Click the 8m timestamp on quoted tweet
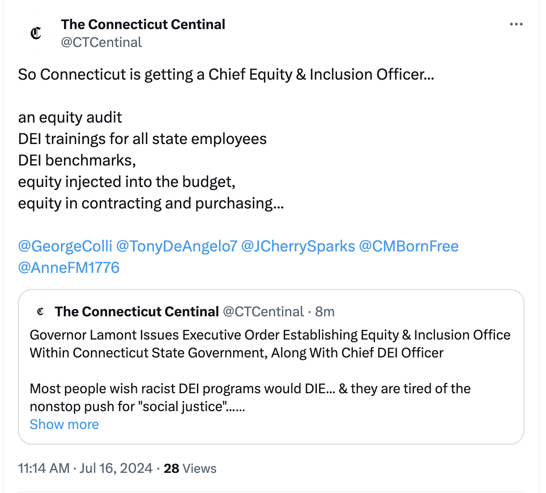The image size is (546, 493). [x=325, y=311]
